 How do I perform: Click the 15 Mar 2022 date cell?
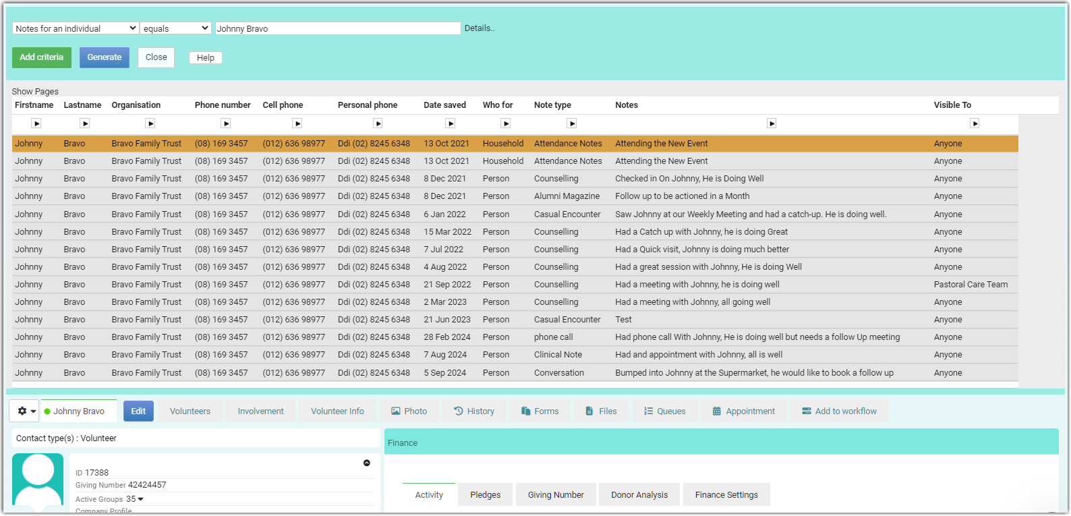coord(448,232)
